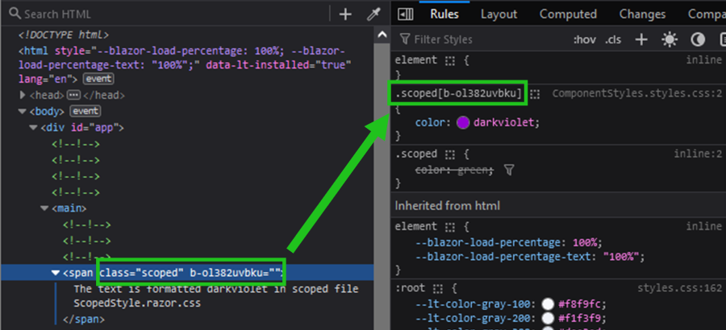Switch to the Layout tab

click(499, 14)
